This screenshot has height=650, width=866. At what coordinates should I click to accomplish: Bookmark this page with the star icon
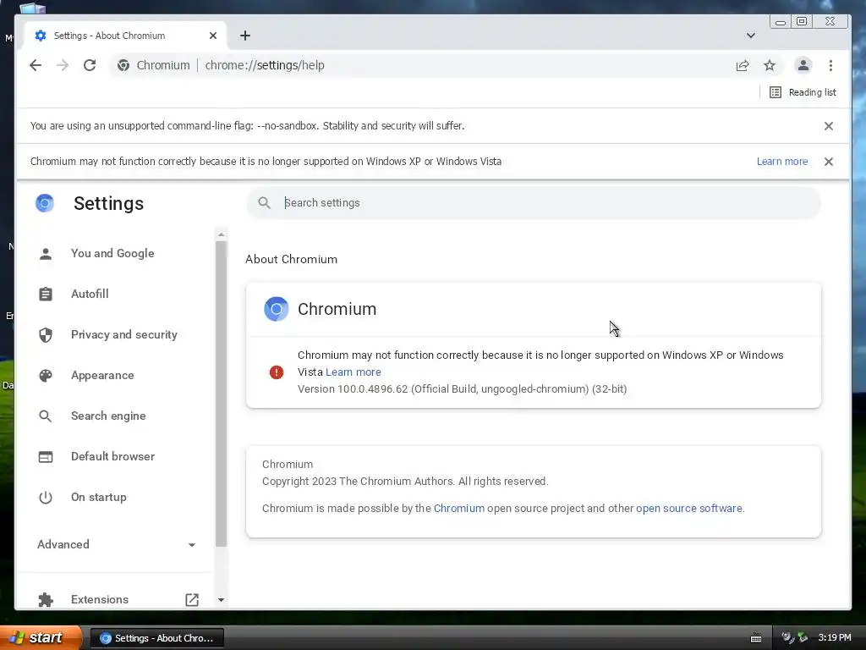(x=770, y=65)
